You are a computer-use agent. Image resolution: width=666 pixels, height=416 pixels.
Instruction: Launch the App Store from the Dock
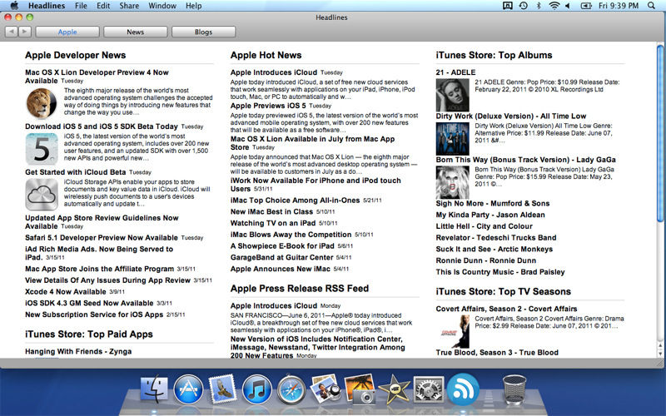(x=188, y=389)
